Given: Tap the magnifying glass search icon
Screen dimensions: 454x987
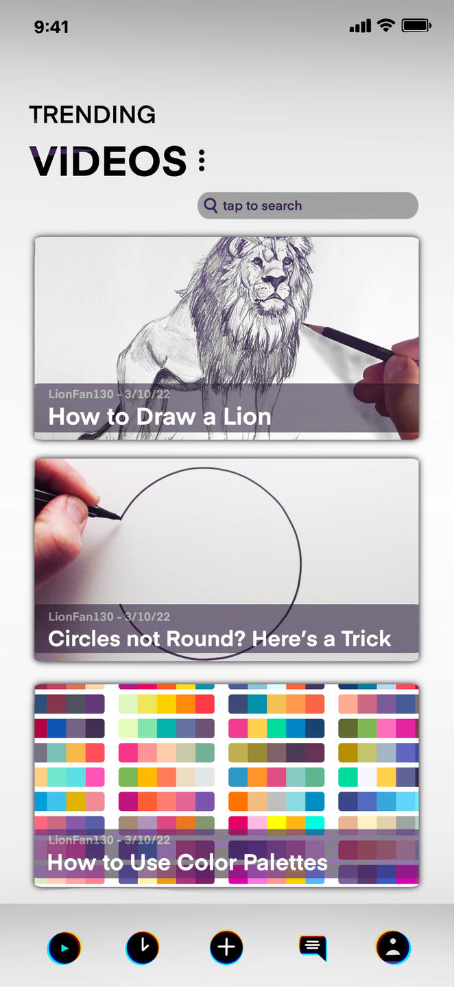Looking at the screenshot, I should pos(211,205).
